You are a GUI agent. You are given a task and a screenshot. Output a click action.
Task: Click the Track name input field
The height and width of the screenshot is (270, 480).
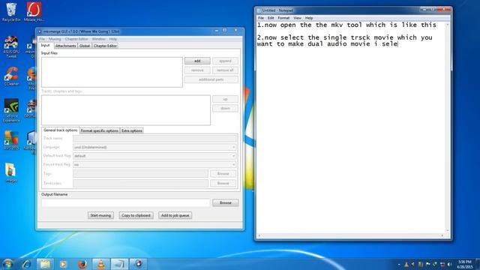point(155,138)
